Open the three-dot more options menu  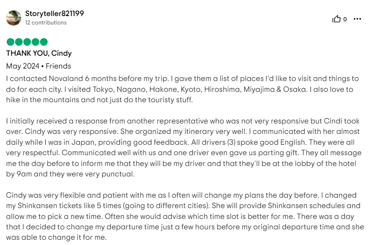click(357, 19)
